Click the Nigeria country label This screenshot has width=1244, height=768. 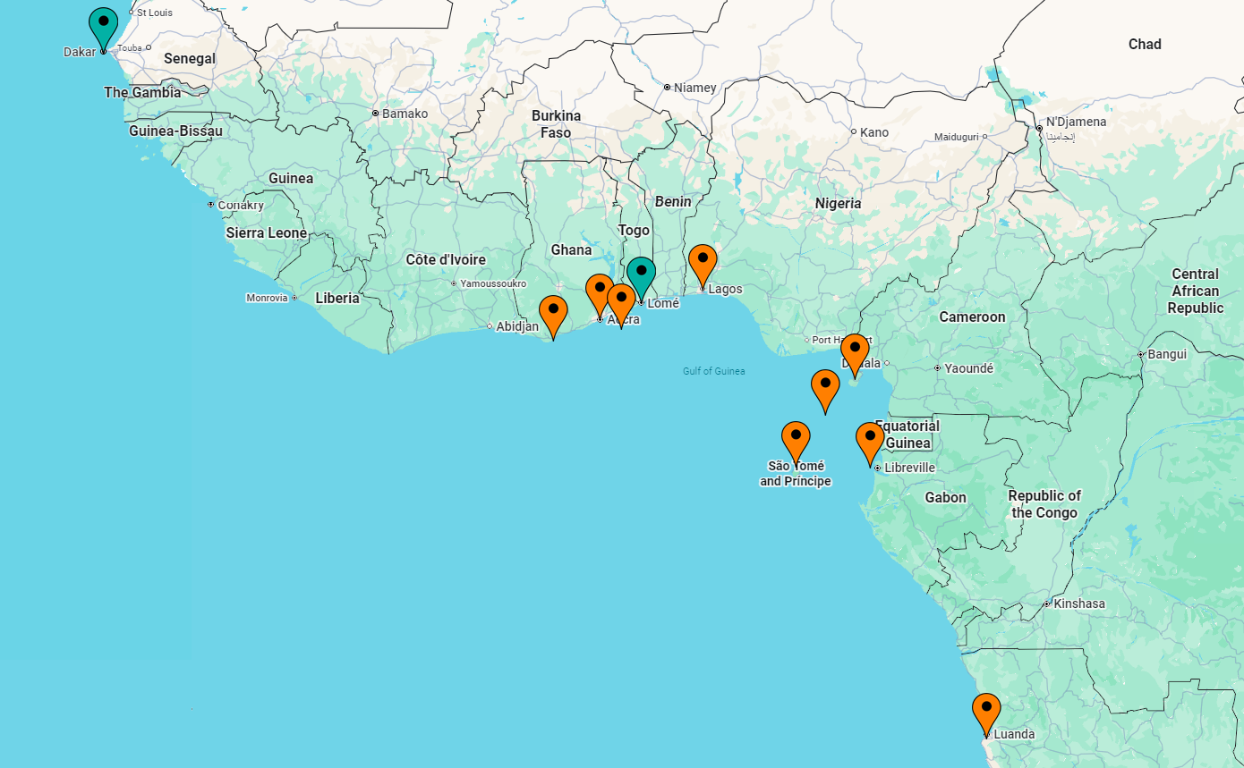pos(838,204)
